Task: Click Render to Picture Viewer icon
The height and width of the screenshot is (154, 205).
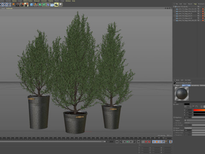Action: pyautogui.click(x=22, y=5)
